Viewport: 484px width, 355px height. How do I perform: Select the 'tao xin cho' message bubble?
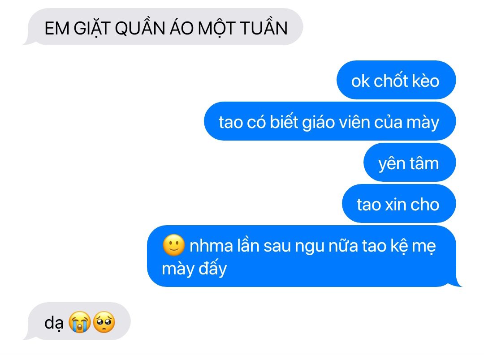399,204
